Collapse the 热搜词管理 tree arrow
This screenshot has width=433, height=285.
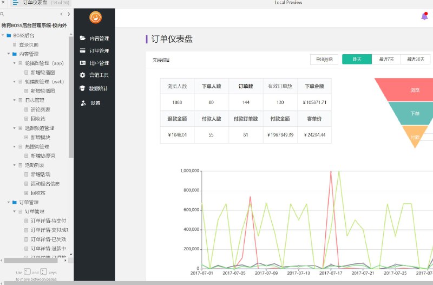click(15, 146)
